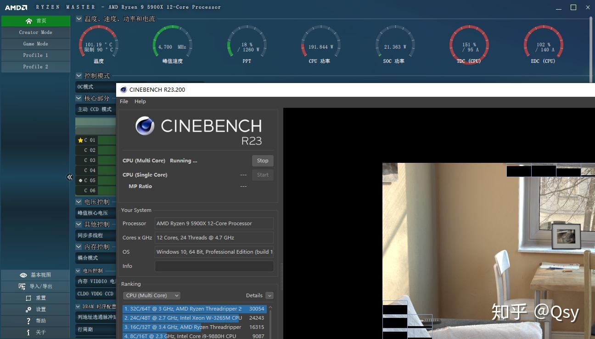
Task: Collapse the 电压控制 section heading
Action: (79, 202)
